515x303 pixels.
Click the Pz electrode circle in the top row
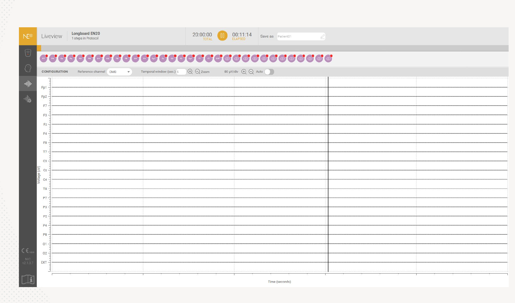click(x=71, y=59)
